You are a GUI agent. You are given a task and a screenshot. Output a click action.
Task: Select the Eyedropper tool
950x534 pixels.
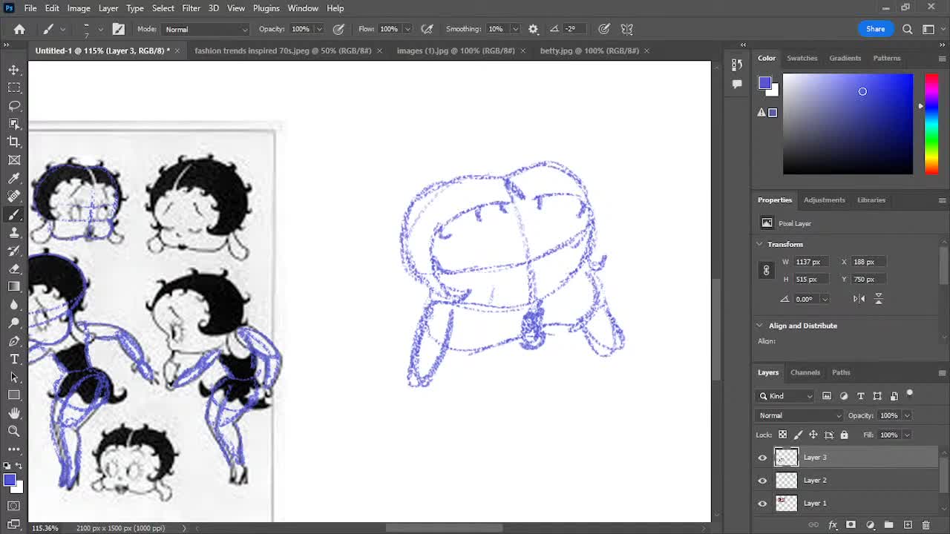[14, 178]
